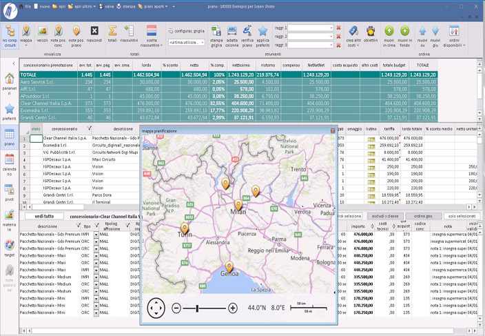Image resolution: width=485 pixels, height=336 pixels.
Task: Click the Turin map pin marker
Action: pyautogui.click(x=185, y=229)
